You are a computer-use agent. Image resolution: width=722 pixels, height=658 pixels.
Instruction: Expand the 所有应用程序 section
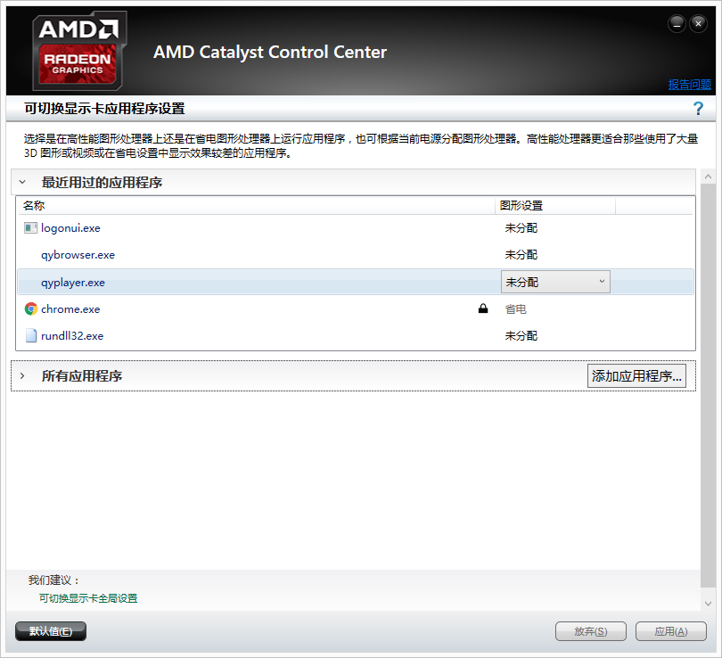[22, 375]
